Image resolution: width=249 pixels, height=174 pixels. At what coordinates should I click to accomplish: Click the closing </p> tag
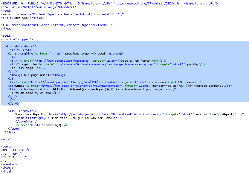coord(12,100)
